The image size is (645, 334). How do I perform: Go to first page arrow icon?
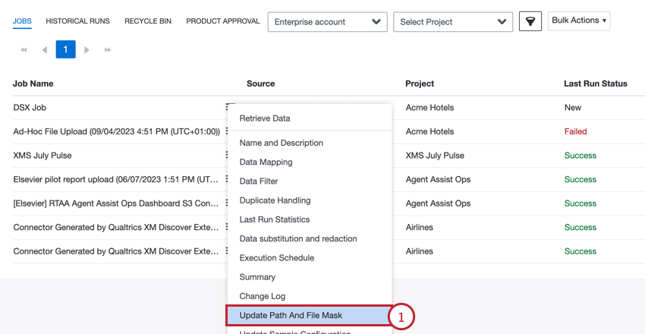(24, 50)
